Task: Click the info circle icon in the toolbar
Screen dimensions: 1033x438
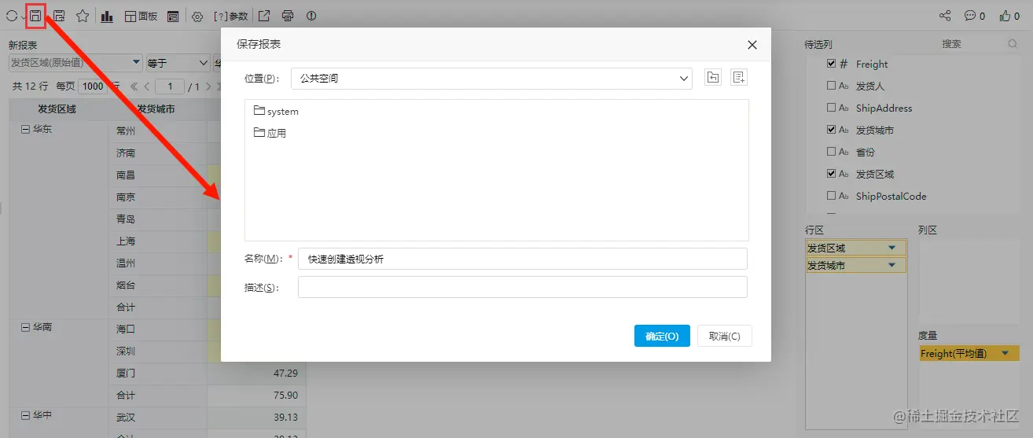Action: [x=311, y=16]
